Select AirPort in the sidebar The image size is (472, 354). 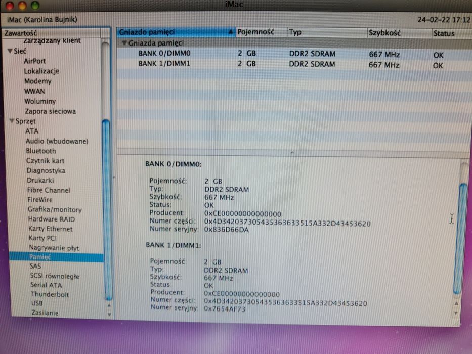(x=34, y=61)
